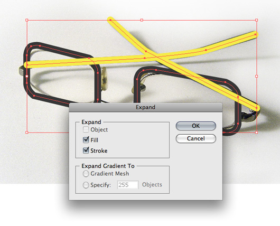
Task: Click the bottom-left bounding box handle
Action: point(27,133)
